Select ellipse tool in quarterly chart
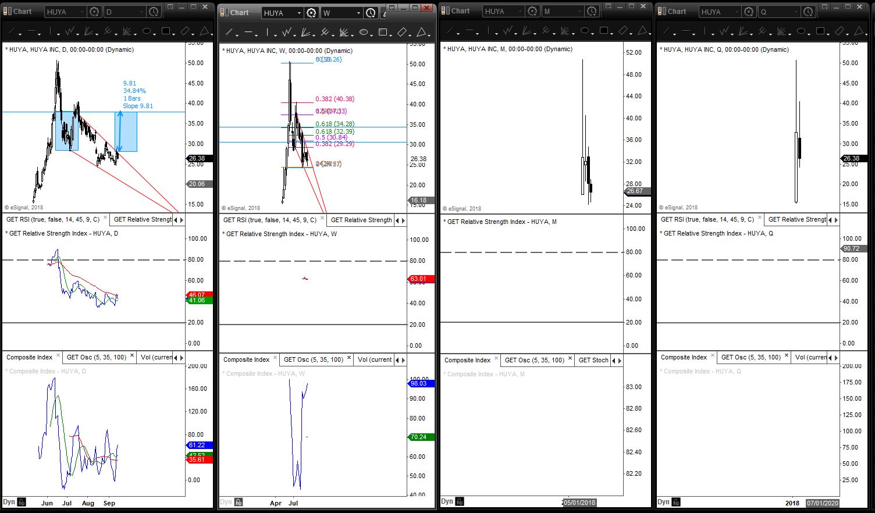 [x=801, y=31]
